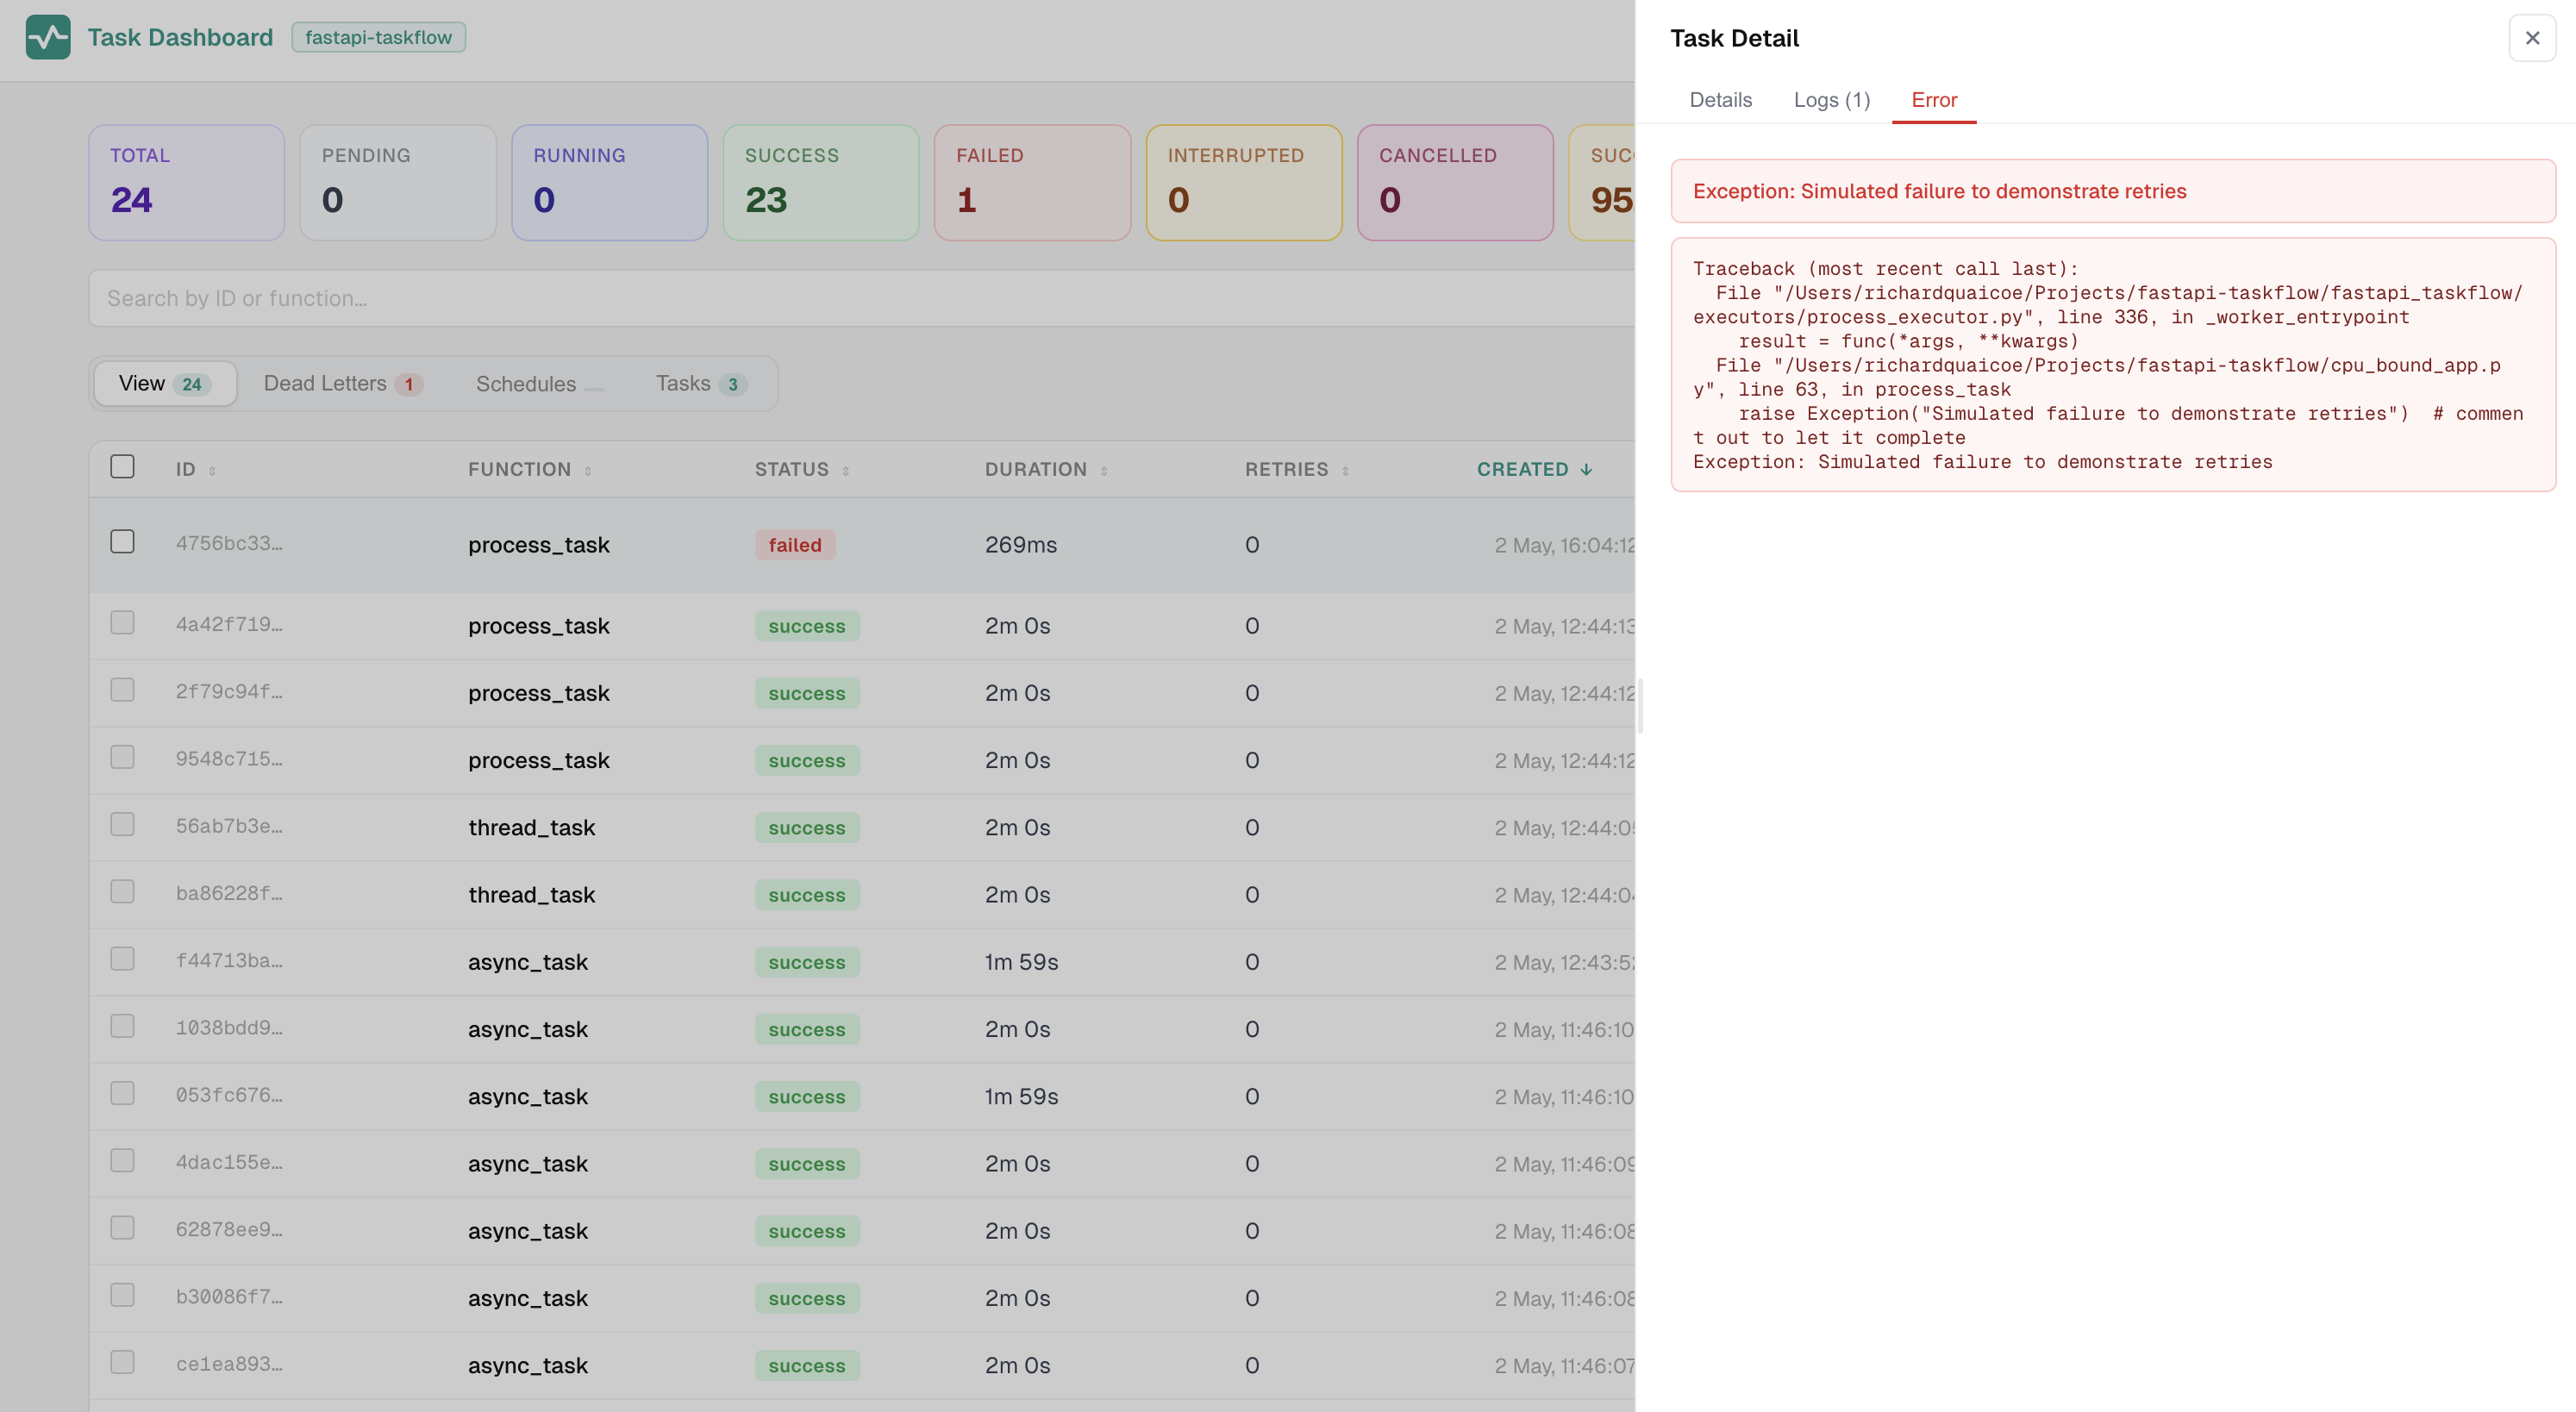
Task: Click the STATUS column header label
Action: (792, 470)
